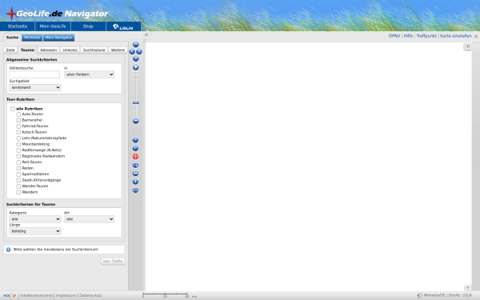Viewport: 480px width, 300px height.
Task: Toggle the Lehr-/Naturerlebnispfade checkbox
Action: pyautogui.click(x=18, y=138)
